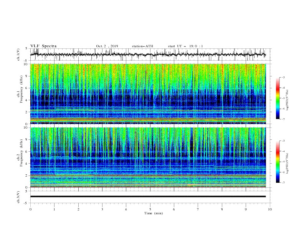Click time axis tick label "3"
304x235 pixels.
102,209
